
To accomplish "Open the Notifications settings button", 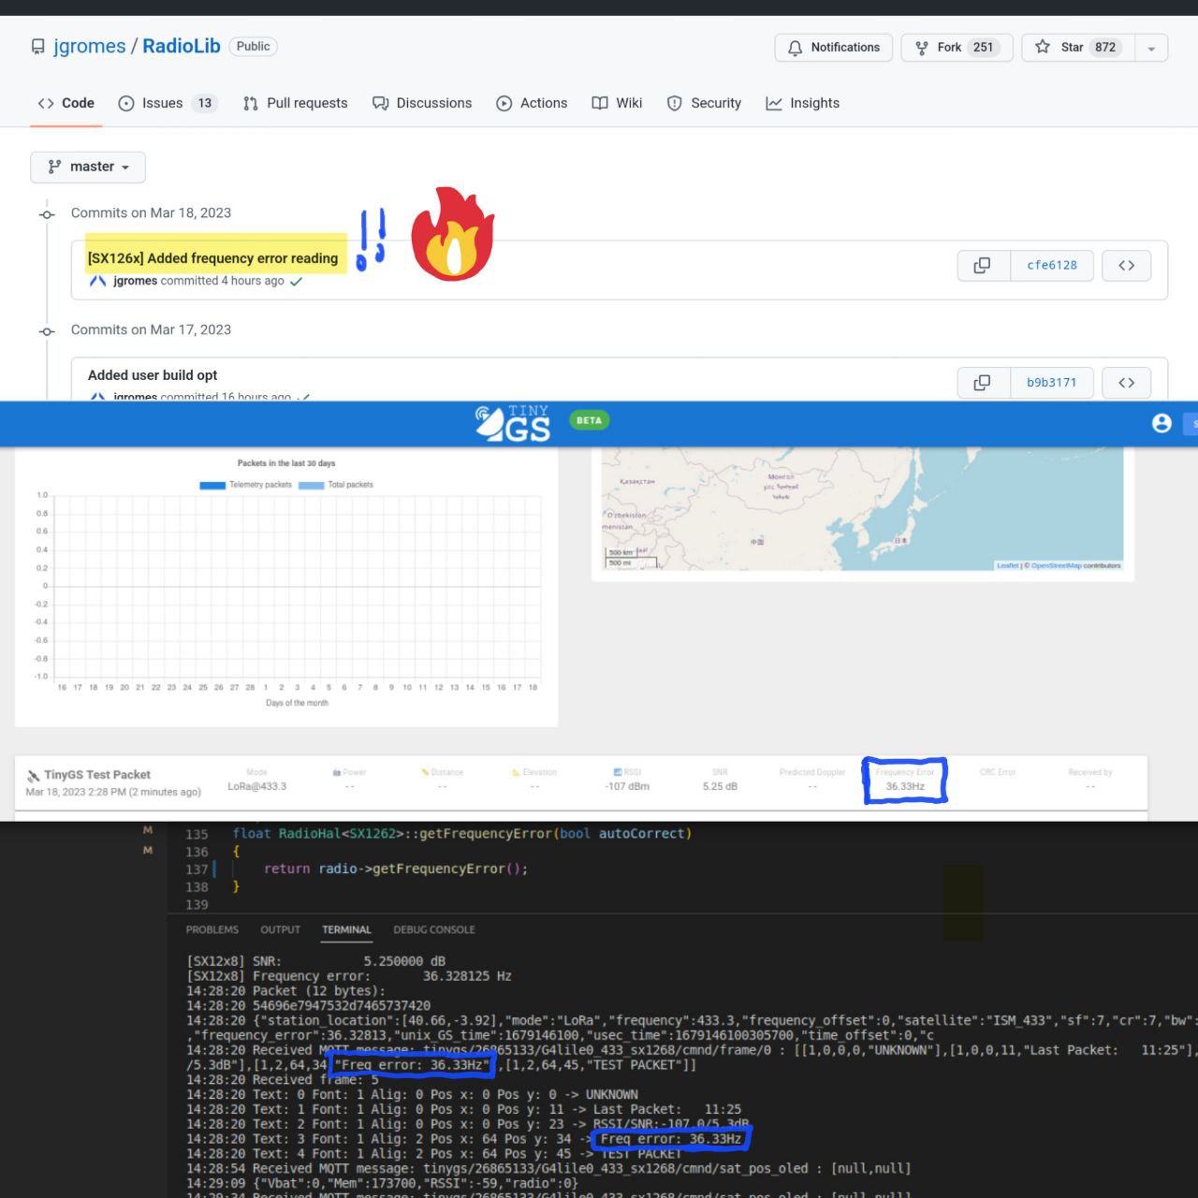I will (833, 48).
